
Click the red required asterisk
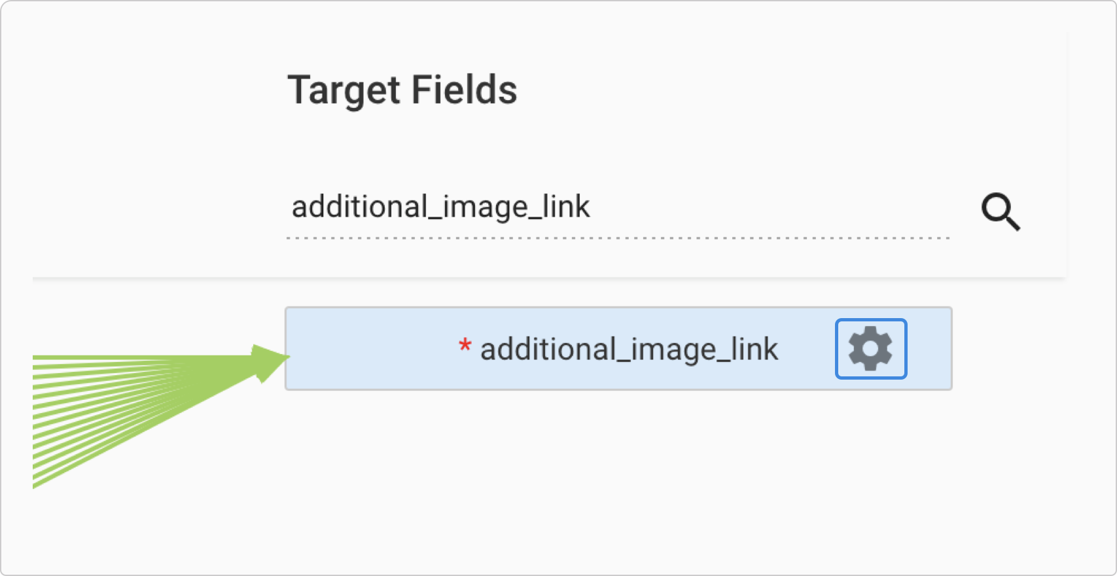[x=465, y=345]
